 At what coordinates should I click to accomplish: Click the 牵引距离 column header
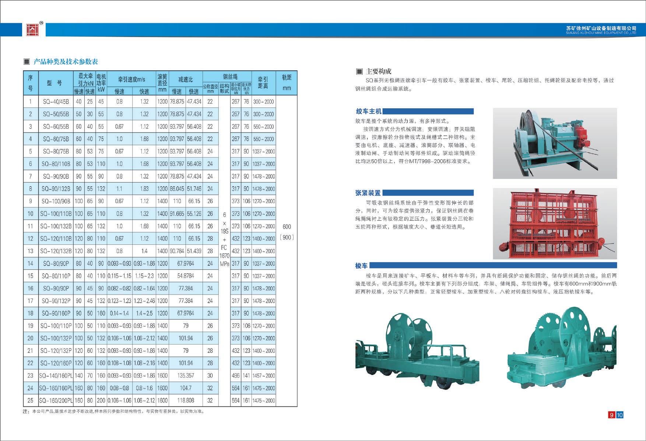263,83
